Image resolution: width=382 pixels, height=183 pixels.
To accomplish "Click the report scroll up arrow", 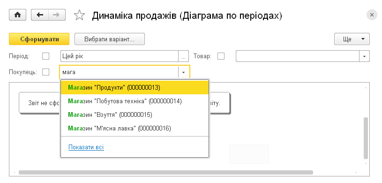I will tap(366, 87).
